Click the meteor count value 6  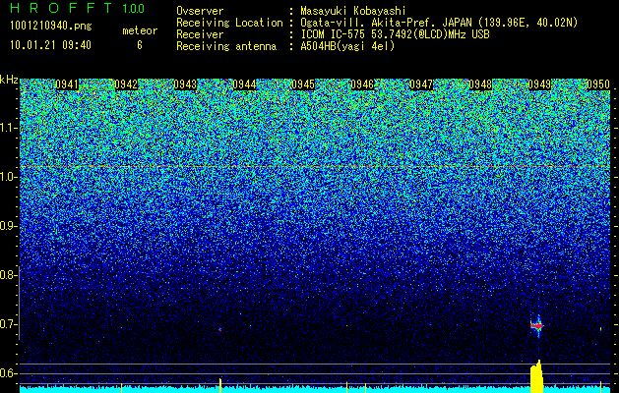coord(140,45)
